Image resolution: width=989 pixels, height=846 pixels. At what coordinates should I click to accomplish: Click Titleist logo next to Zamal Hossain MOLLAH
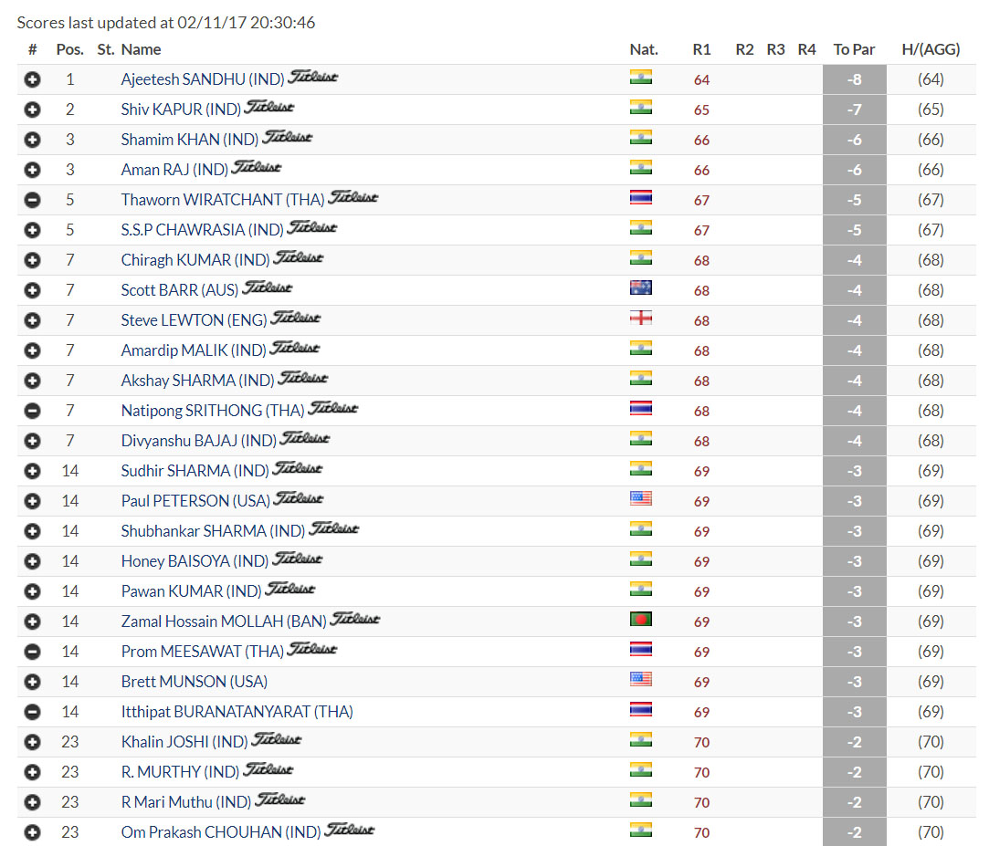coord(355,619)
